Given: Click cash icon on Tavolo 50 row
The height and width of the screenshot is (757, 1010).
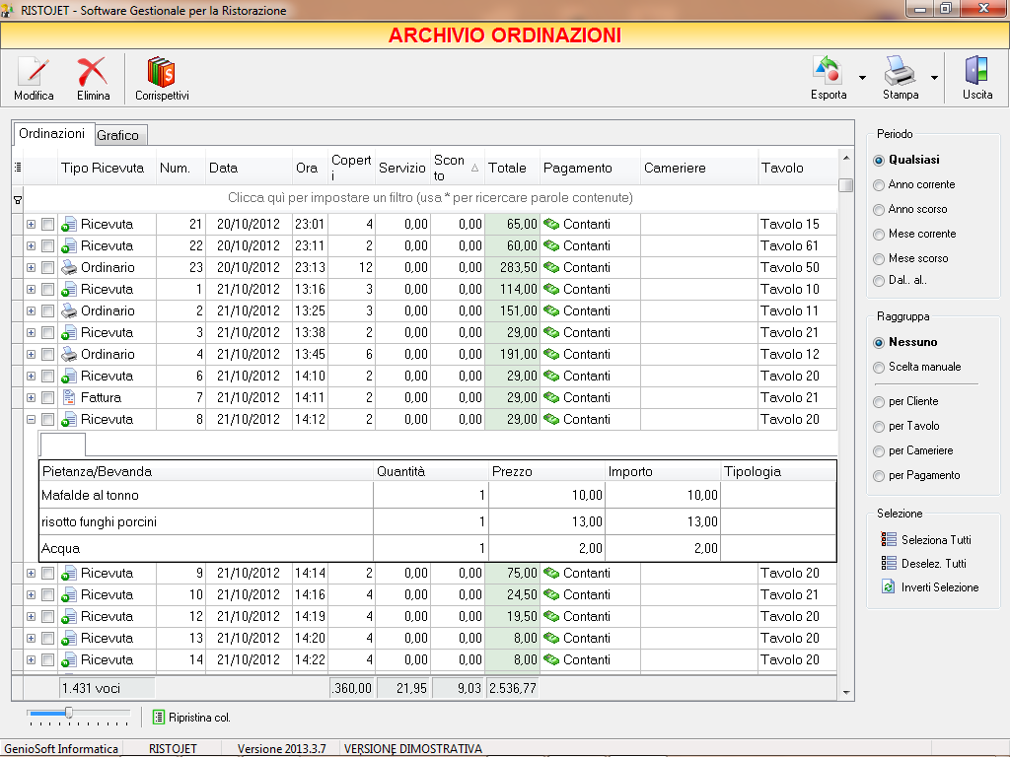Looking at the screenshot, I should (551, 267).
